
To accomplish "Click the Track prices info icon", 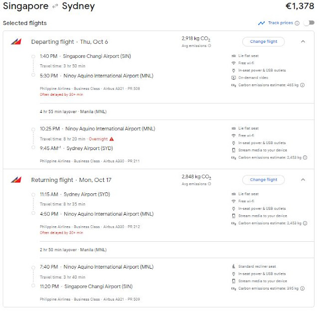I will click(297, 23).
